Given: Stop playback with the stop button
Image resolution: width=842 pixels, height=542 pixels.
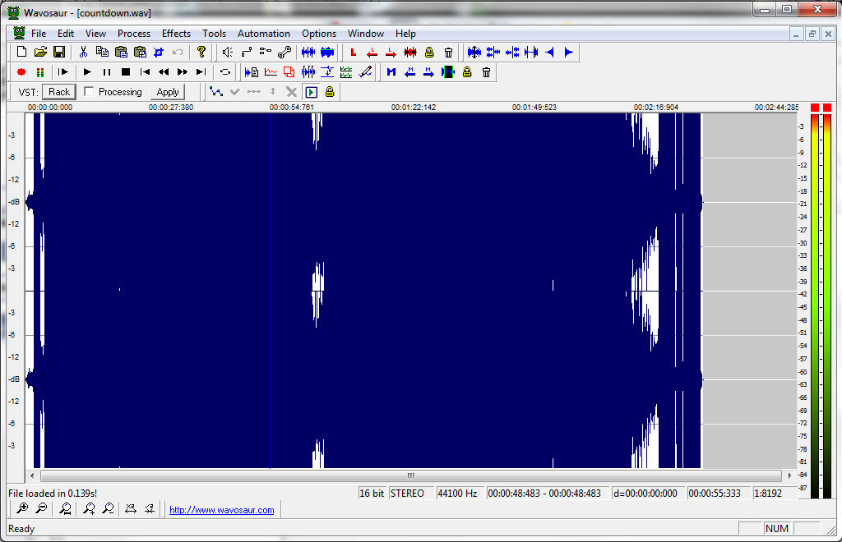Looking at the screenshot, I should pyautogui.click(x=126, y=71).
